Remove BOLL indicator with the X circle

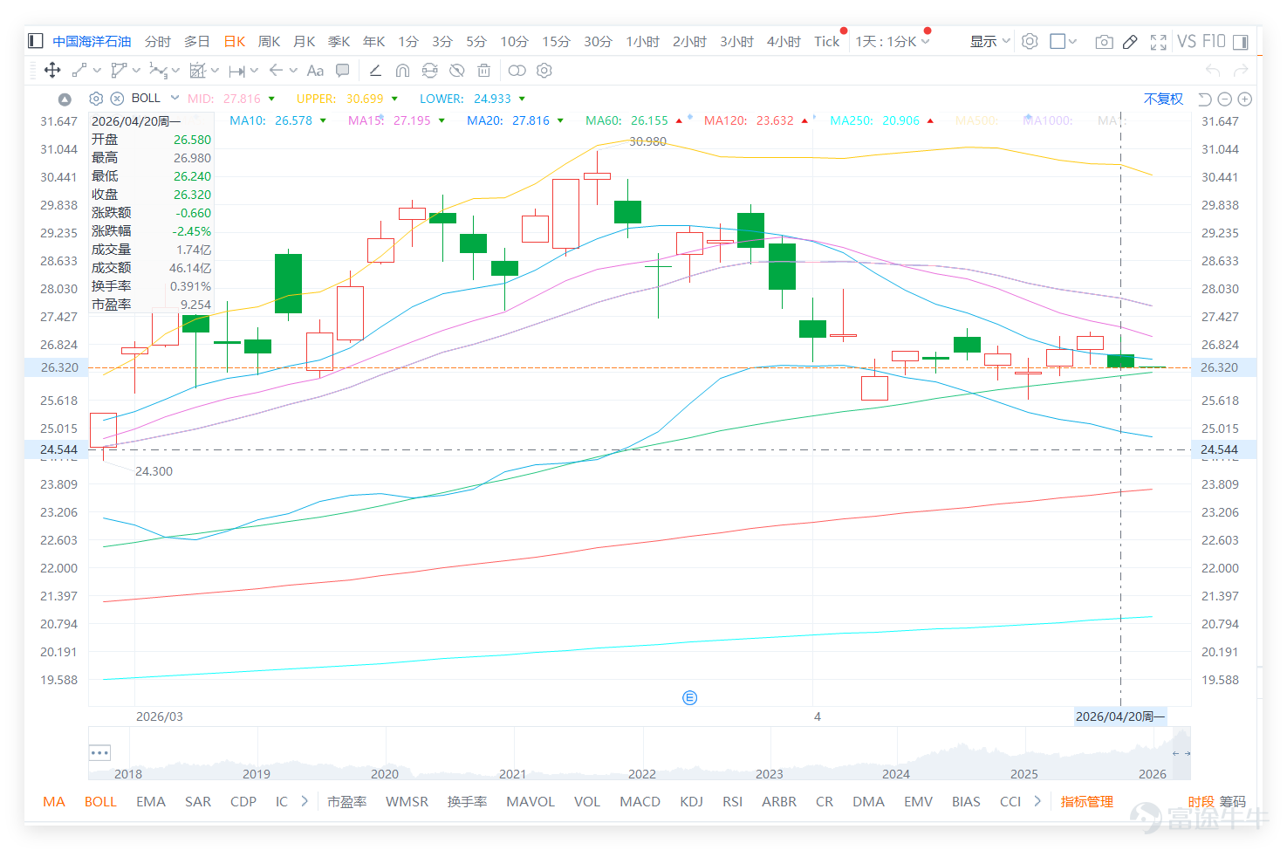click(x=117, y=99)
